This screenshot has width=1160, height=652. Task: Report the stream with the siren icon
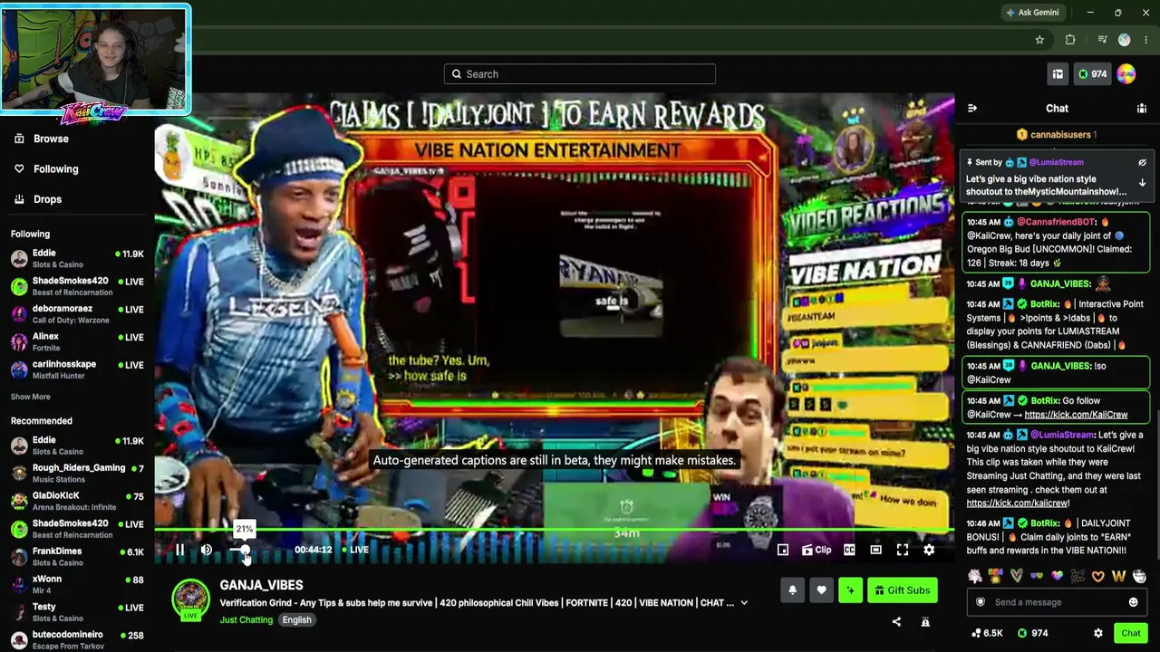pos(925,622)
